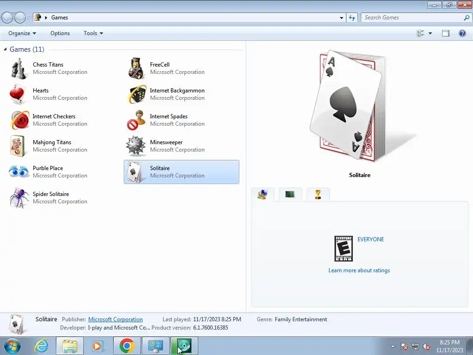Collapse the Games (11) group
The width and height of the screenshot is (473, 355).
[x=5, y=49]
